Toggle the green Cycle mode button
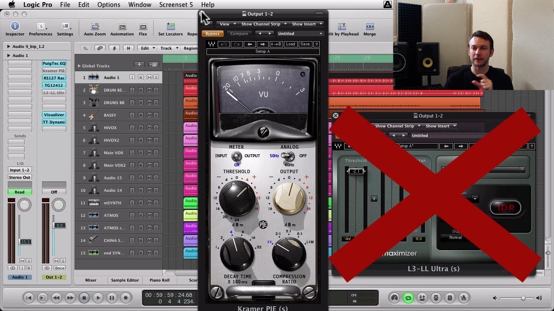 click(408, 298)
